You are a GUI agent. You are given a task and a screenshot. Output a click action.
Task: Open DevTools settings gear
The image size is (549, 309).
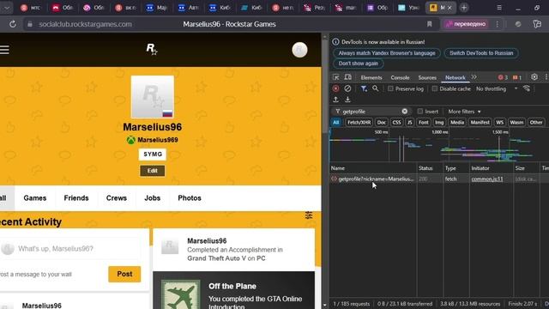pos(534,77)
